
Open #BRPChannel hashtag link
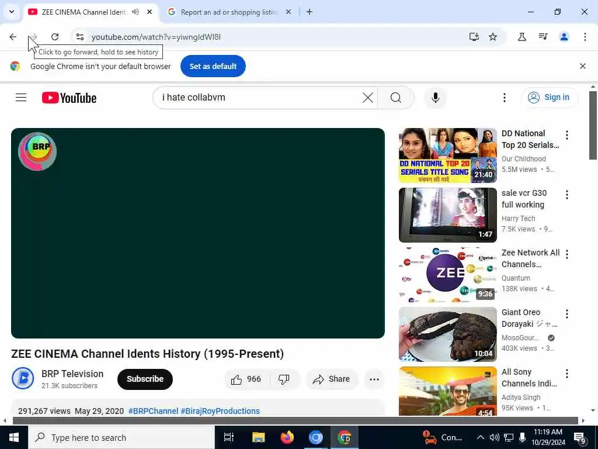(x=153, y=411)
